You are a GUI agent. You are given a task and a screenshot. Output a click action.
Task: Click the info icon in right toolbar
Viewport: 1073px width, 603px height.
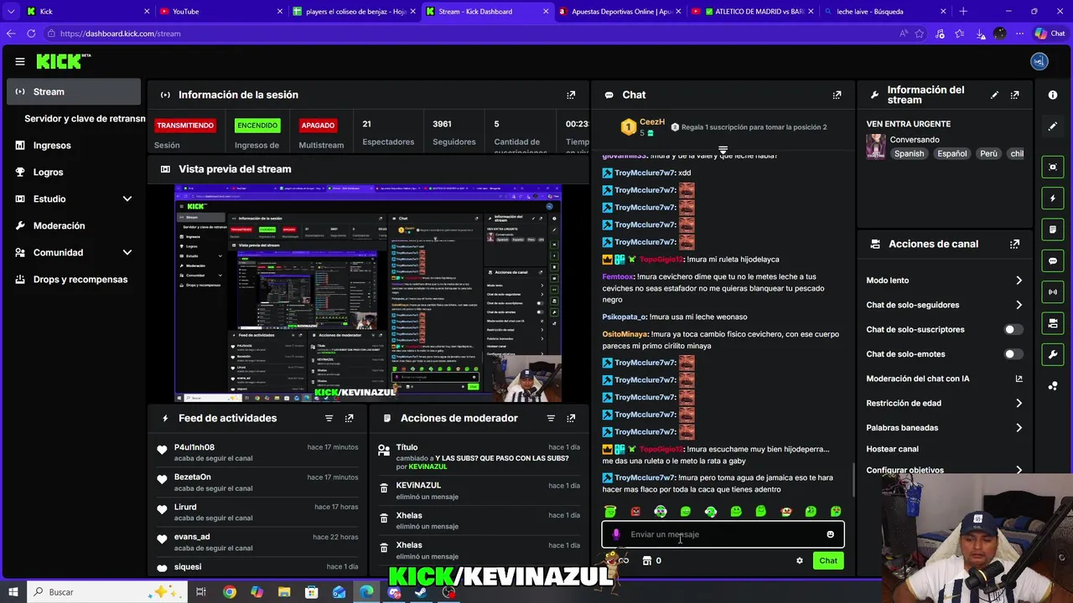(x=1053, y=95)
